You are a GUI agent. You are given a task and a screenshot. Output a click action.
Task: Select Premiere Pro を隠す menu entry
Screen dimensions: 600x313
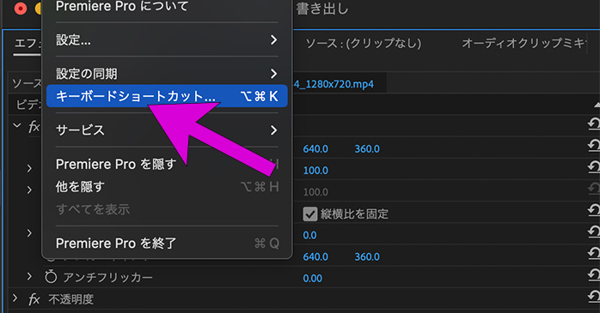point(167,164)
